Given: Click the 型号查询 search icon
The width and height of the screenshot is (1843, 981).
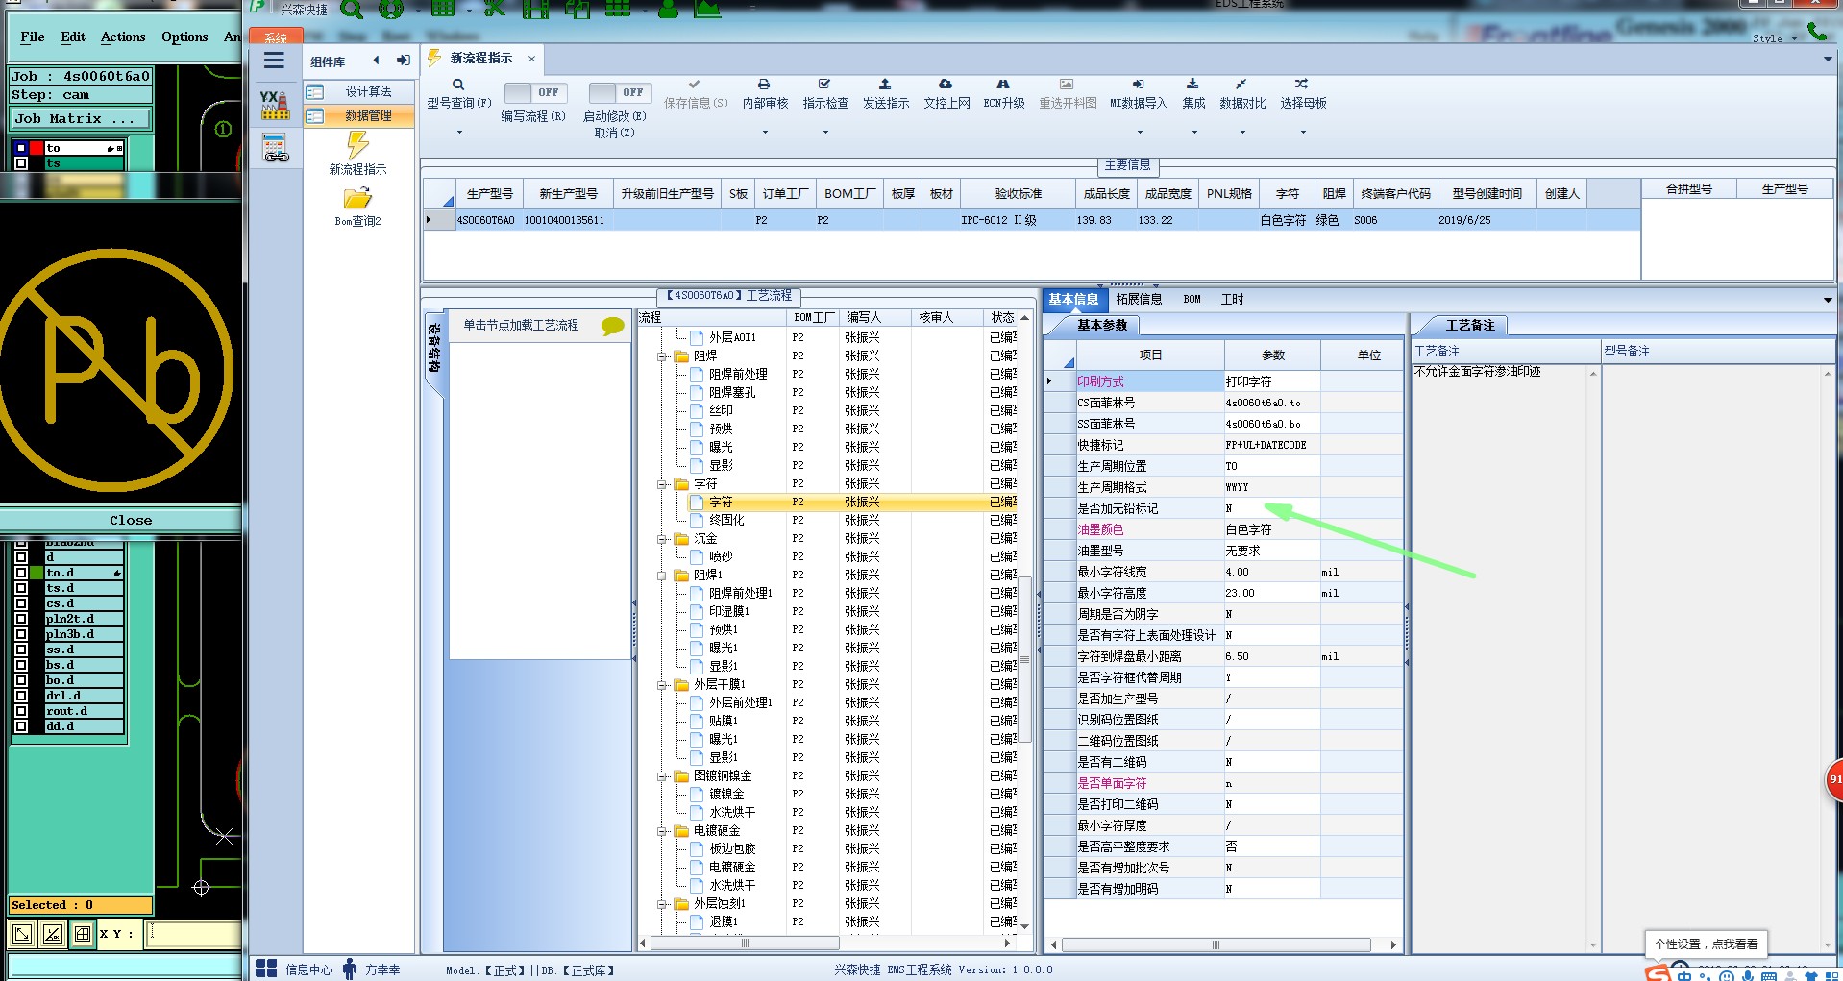Looking at the screenshot, I should coord(458,85).
